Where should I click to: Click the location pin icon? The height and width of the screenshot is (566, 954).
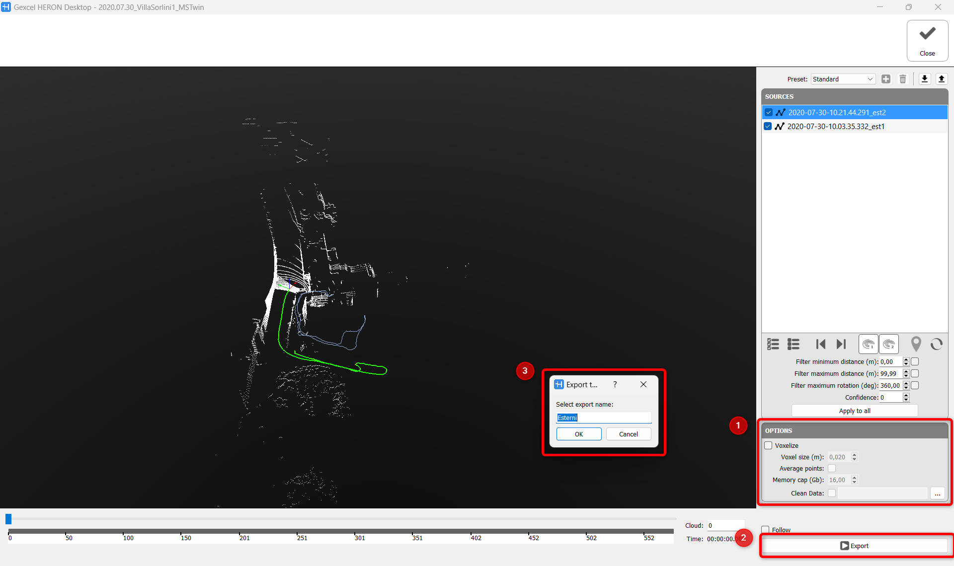pos(916,344)
